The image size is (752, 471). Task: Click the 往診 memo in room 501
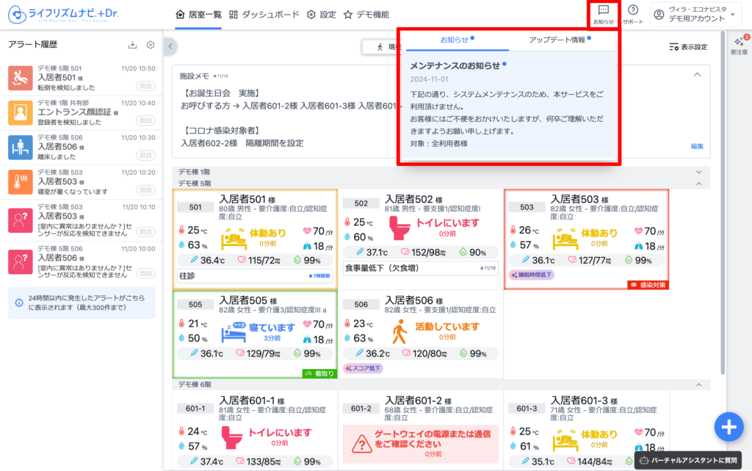255,276
